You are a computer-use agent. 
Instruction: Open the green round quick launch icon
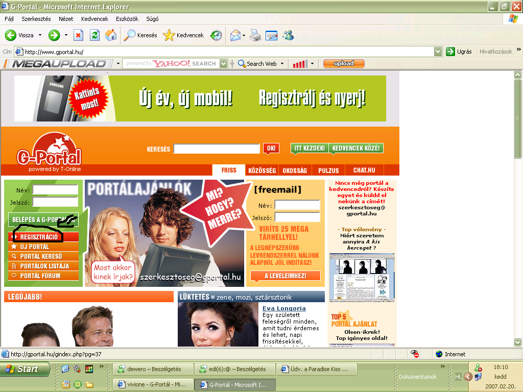pos(78,385)
